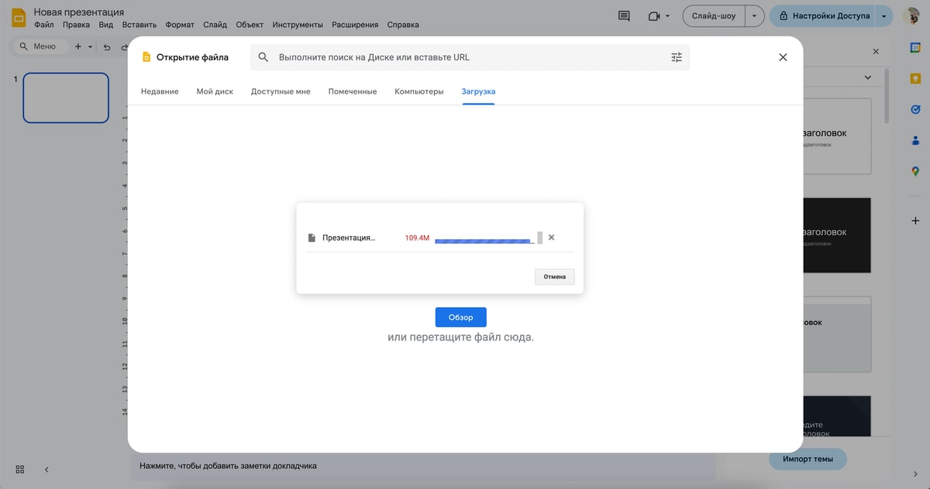This screenshot has height=489, width=930.
Task: Open Contacts side panel icon
Action: (x=914, y=140)
